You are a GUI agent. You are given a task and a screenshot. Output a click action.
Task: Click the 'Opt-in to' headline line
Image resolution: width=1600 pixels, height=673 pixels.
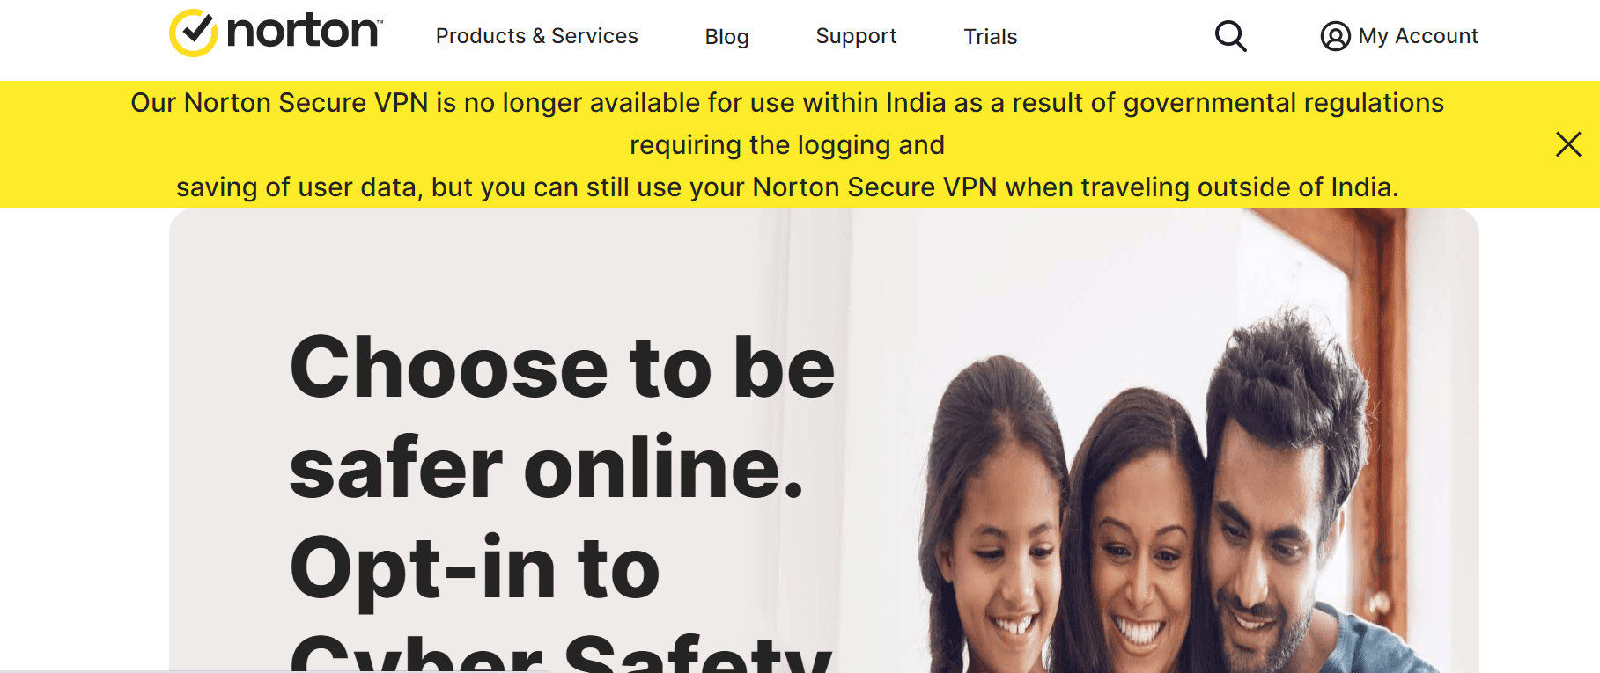click(475, 570)
